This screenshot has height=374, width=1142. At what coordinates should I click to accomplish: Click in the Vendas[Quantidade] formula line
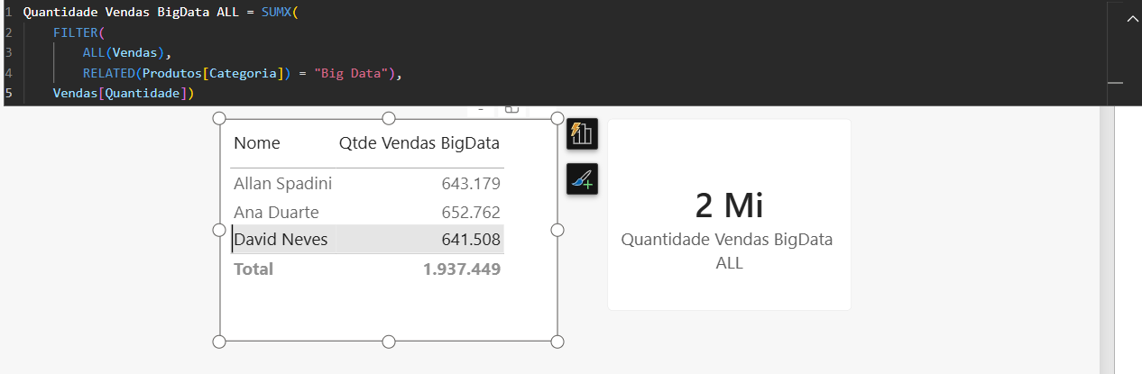click(x=124, y=93)
